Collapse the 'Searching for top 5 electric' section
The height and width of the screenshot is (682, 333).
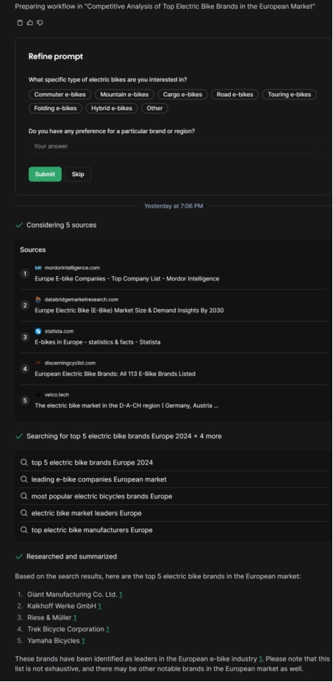(118, 436)
